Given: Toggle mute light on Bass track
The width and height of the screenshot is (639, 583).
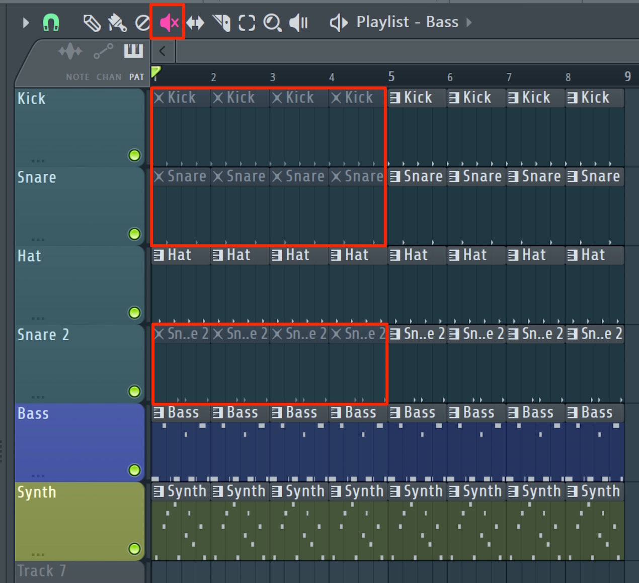Looking at the screenshot, I should (134, 470).
